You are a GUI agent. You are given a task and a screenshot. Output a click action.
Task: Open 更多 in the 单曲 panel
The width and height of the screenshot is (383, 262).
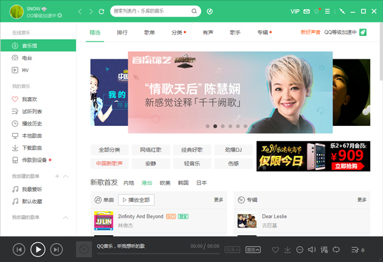point(218,200)
